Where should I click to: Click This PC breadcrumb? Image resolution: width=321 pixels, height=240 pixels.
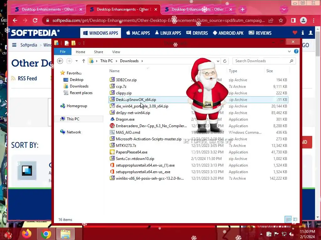(x=107, y=61)
